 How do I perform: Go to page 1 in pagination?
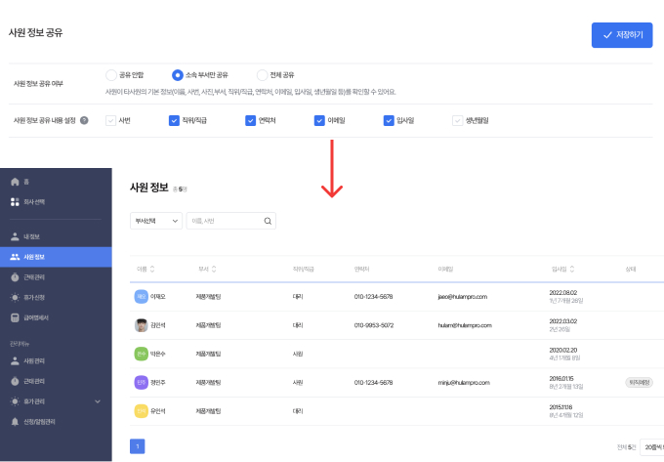click(x=137, y=446)
